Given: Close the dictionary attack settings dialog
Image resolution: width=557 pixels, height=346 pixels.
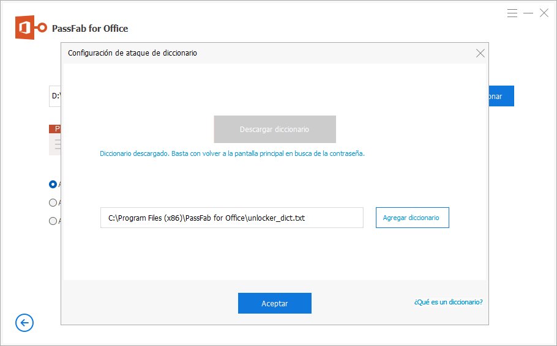Looking at the screenshot, I should (x=480, y=53).
